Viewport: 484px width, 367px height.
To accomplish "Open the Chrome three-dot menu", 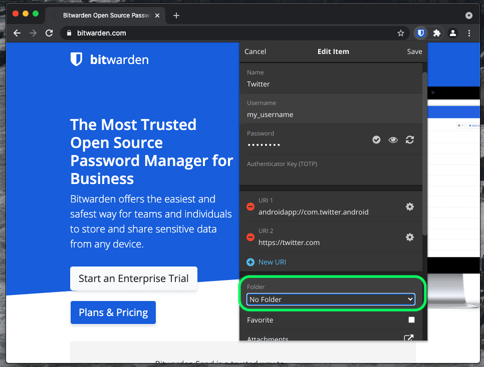I will [469, 33].
